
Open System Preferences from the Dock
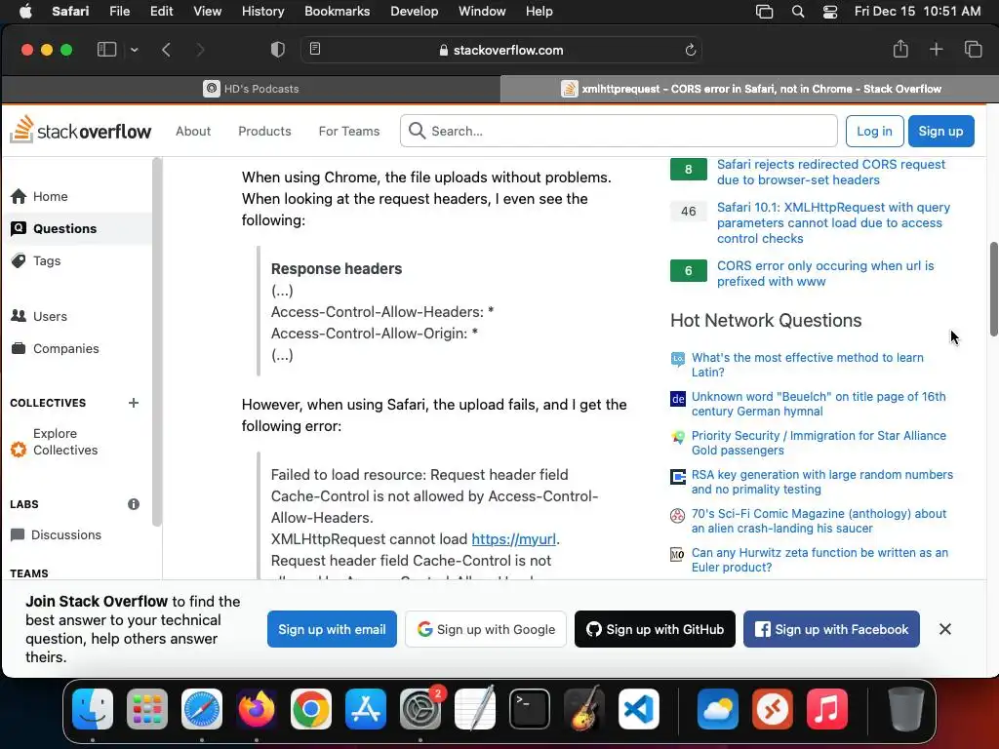[420, 709]
